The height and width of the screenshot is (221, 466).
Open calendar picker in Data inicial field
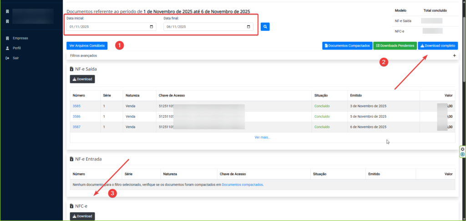[x=152, y=27]
